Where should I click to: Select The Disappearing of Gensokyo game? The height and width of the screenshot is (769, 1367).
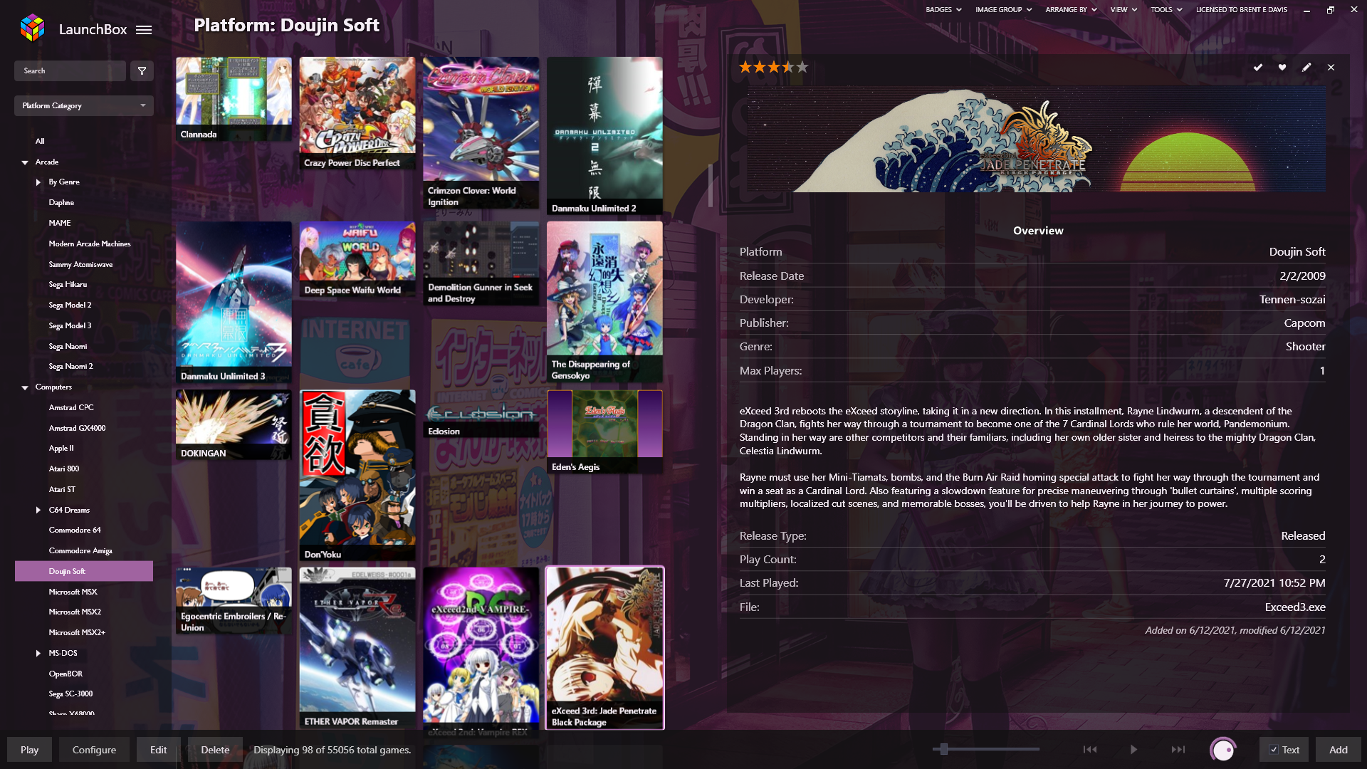pyautogui.click(x=604, y=302)
